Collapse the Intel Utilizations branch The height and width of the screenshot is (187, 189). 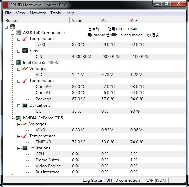[x=19, y=106]
